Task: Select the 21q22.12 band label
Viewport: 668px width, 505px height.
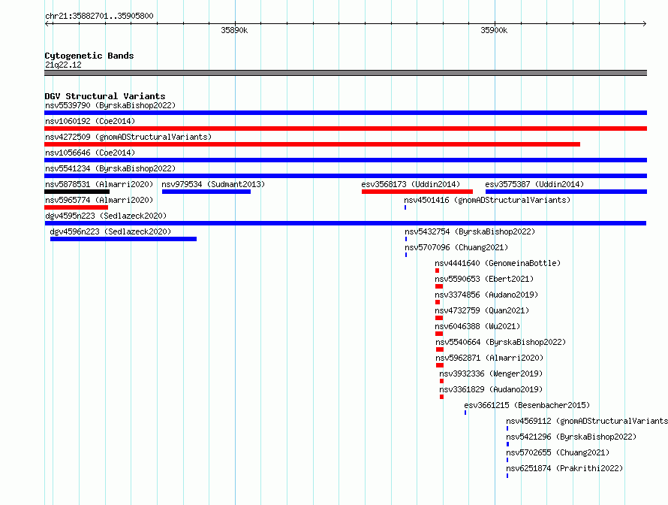Action: click(63, 65)
